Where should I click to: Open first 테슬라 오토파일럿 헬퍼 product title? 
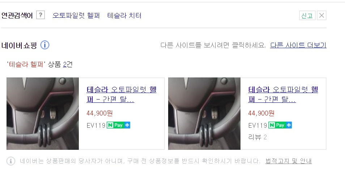(122, 94)
